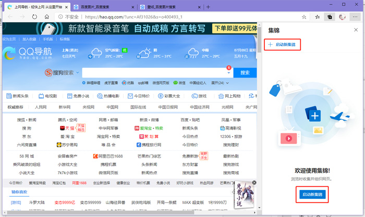
Task: Open the user profile avatar
Action: [342, 17]
